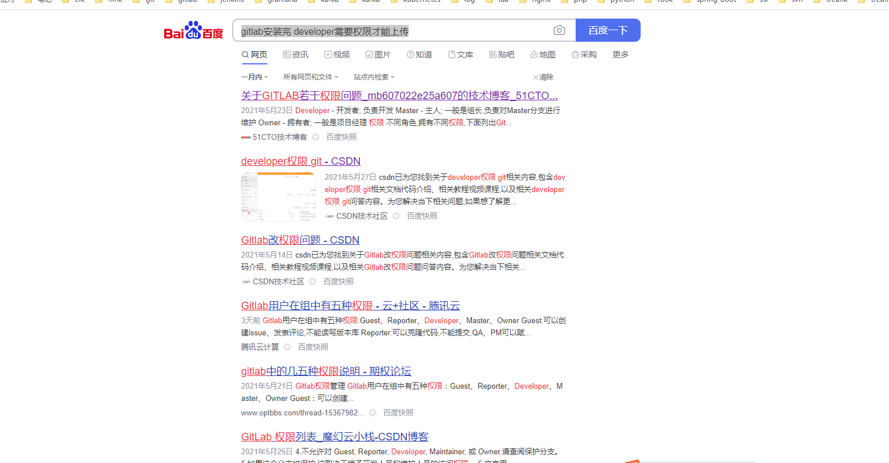Open the Gitlab改权限问题 CSDN result link

pyautogui.click(x=299, y=240)
